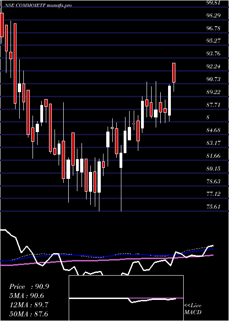Click the 78.63 price axis label
The width and height of the screenshot is (229, 321).
[x=213, y=182]
